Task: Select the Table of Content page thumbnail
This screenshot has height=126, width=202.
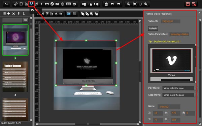Action: click(x=15, y=77)
